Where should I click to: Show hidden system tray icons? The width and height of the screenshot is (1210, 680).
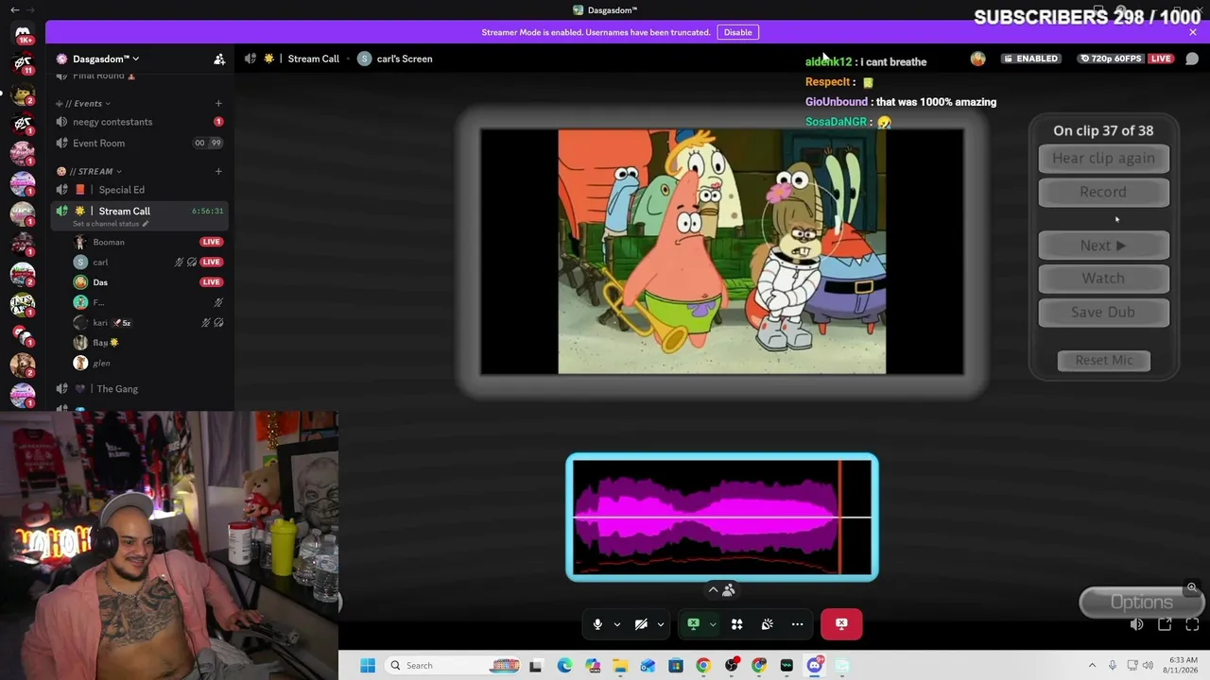pos(1092,666)
